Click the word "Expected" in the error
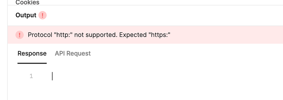Image resolution: width=283 pixels, height=100 pixels. click(x=133, y=35)
